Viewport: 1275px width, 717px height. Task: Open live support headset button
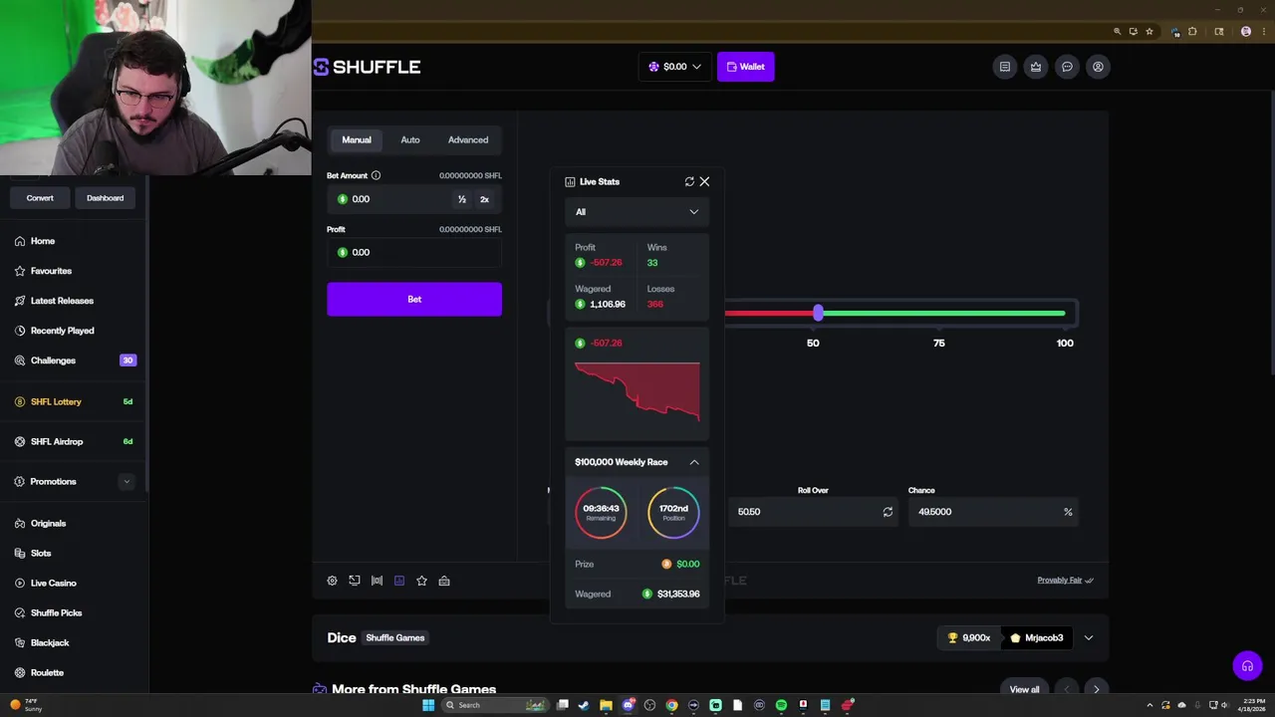click(1247, 666)
